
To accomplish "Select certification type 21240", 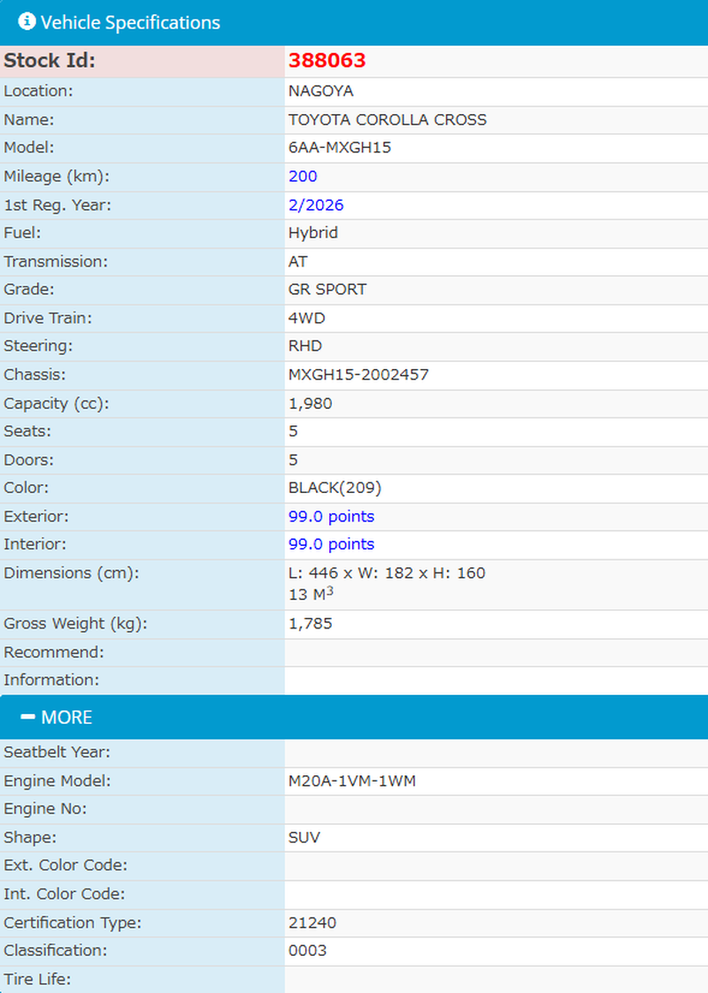I will [x=312, y=923].
